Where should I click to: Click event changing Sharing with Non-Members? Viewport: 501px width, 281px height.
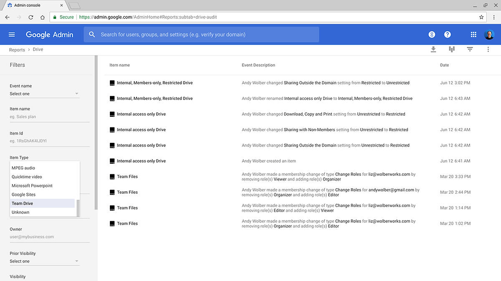(325, 130)
